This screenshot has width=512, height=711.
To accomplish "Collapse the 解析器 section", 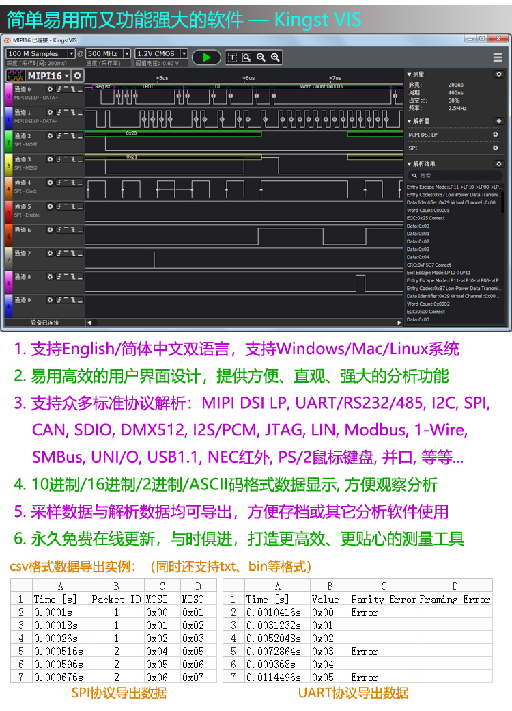I will tap(409, 121).
